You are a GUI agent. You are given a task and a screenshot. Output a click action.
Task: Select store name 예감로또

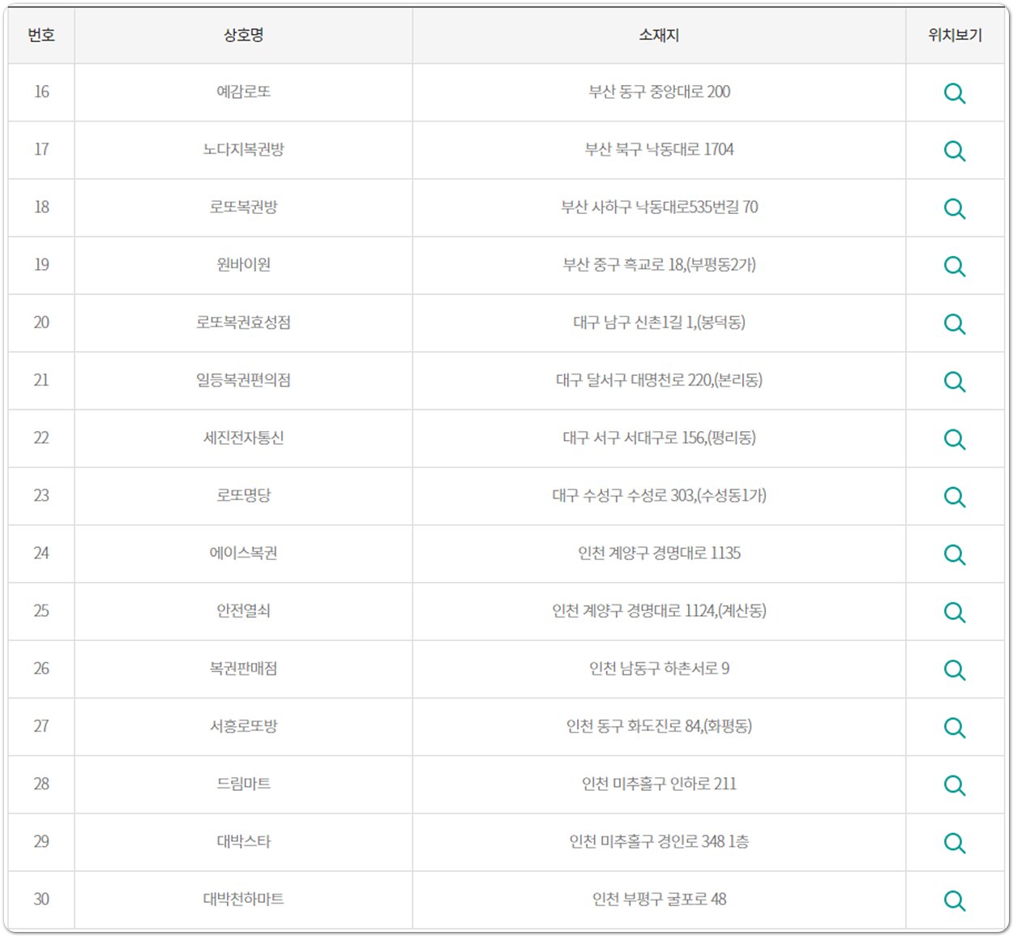point(243,92)
